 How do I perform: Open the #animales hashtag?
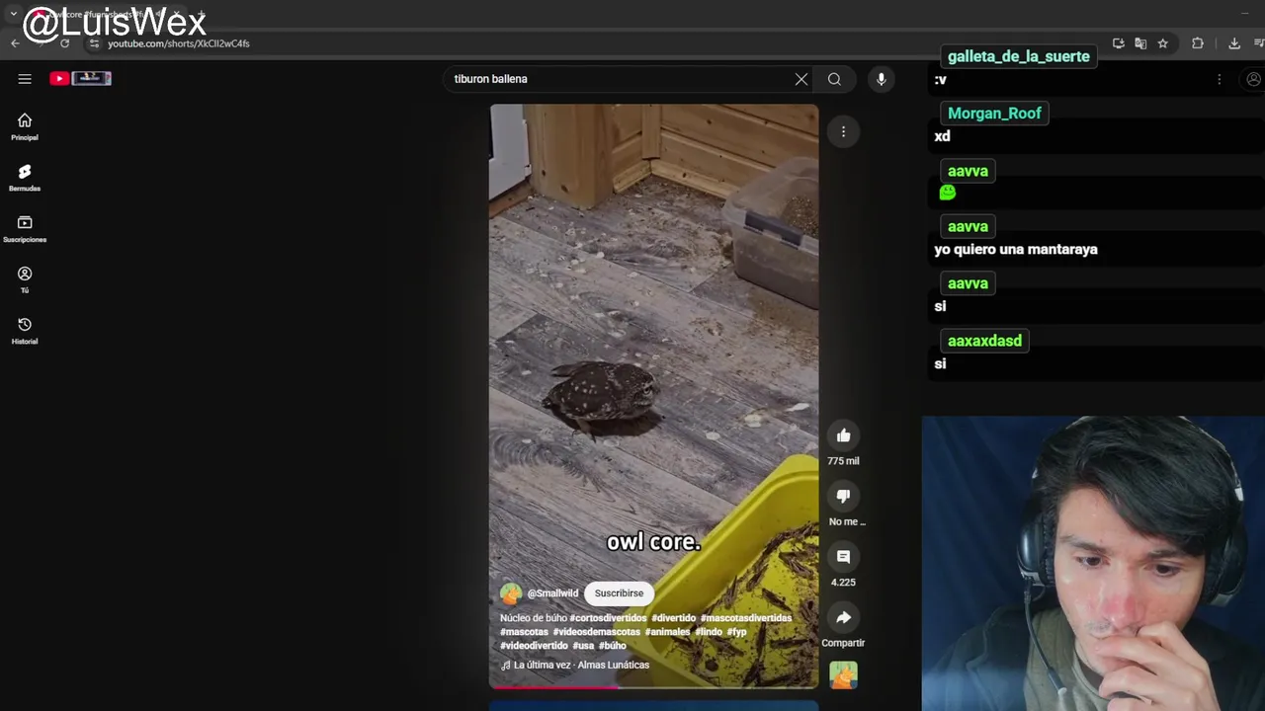[x=668, y=632]
